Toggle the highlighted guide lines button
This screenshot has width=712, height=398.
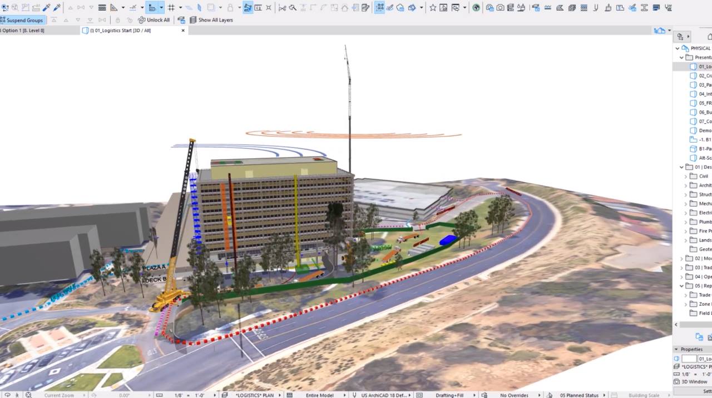(x=151, y=8)
